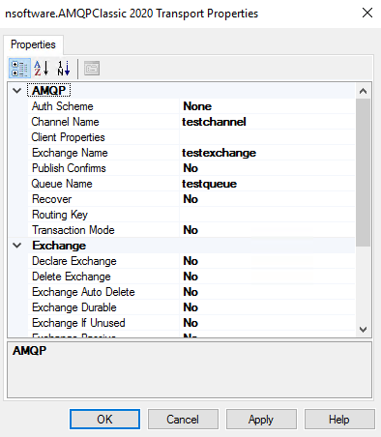
Task: Click Exchange Auto Delete value No
Action: click(267, 292)
